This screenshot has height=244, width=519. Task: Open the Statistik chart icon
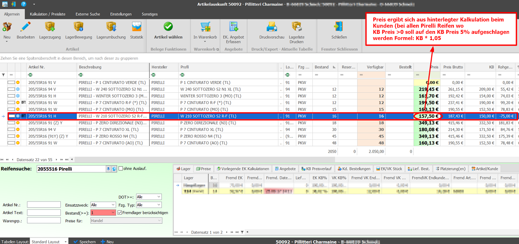137,27
